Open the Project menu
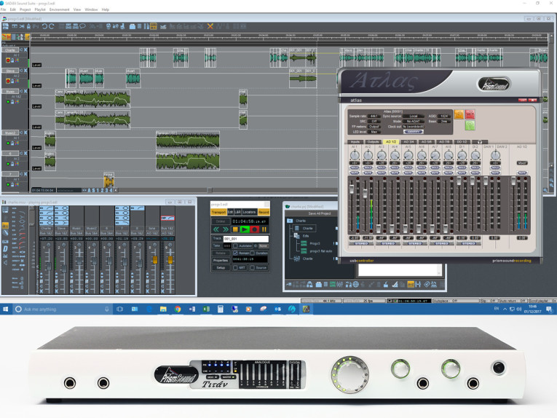The height and width of the screenshot is (418, 557). click(x=25, y=9)
